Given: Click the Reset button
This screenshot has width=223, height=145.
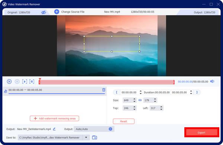Looking at the screenshot, I should pyautogui.click(x=124, y=121).
